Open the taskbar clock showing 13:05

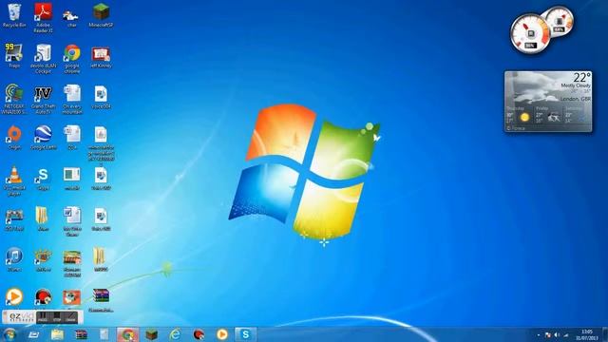coord(587,335)
